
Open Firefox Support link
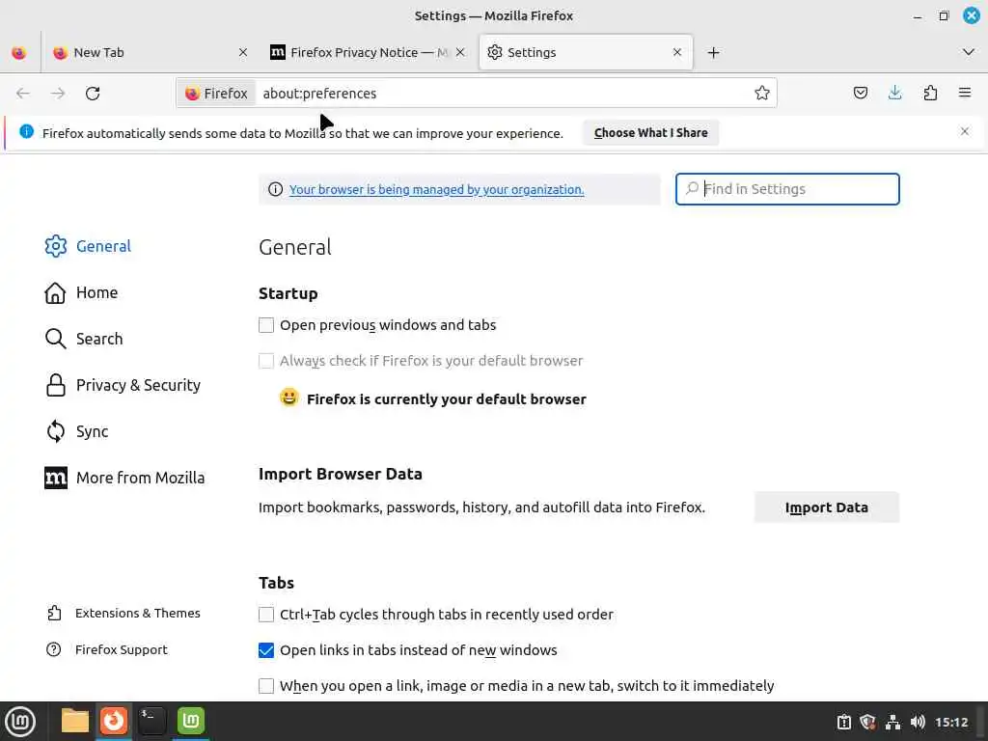(107, 649)
